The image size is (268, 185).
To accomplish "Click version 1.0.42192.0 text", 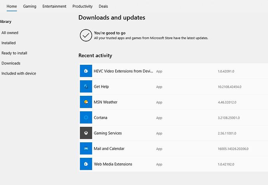I will tap(226, 164).
